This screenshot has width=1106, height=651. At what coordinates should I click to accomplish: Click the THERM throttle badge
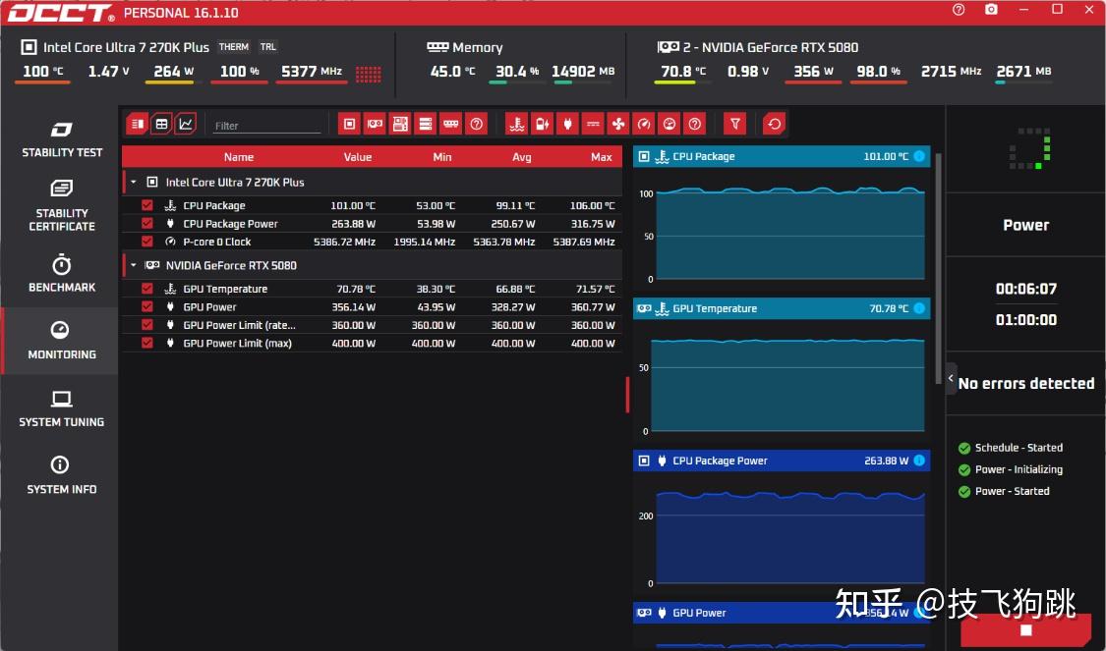click(x=233, y=46)
